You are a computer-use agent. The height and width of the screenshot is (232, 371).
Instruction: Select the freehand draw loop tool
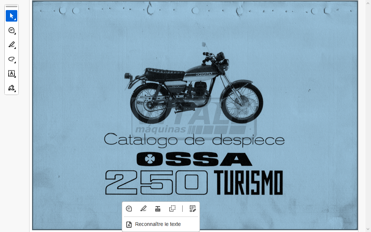[x=12, y=59]
